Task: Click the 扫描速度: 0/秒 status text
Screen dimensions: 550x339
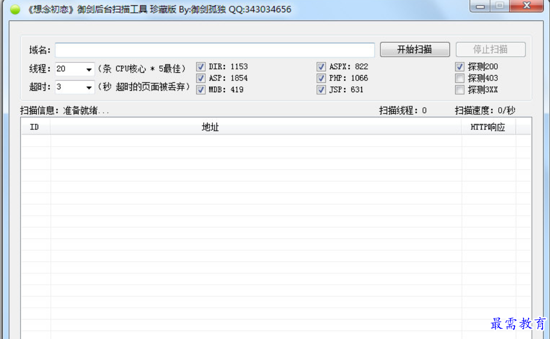Action: coord(485,111)
